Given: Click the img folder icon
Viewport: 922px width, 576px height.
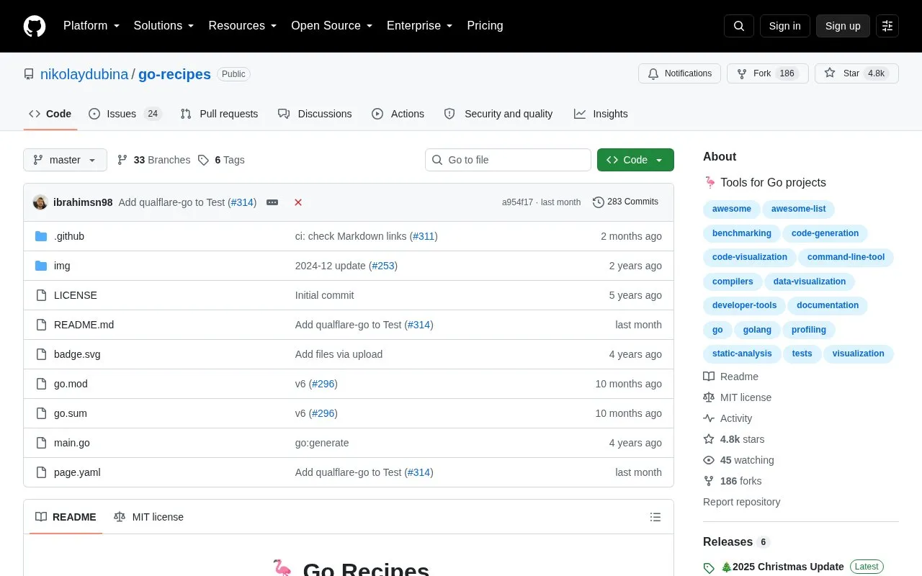Looking at the screenshot, I should click(x=41, y=266).
